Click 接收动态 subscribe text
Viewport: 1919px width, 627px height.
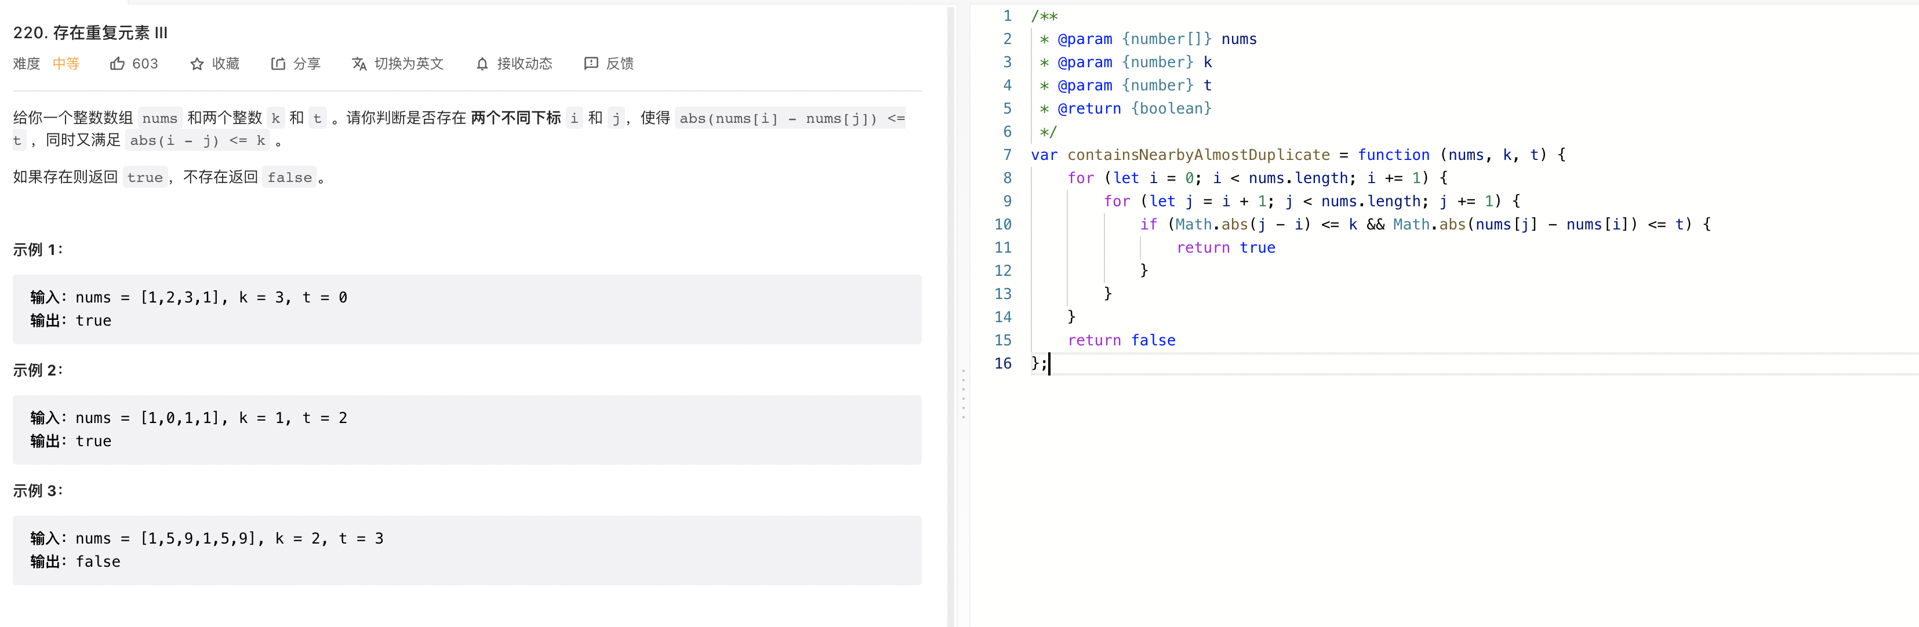[525, 64]
